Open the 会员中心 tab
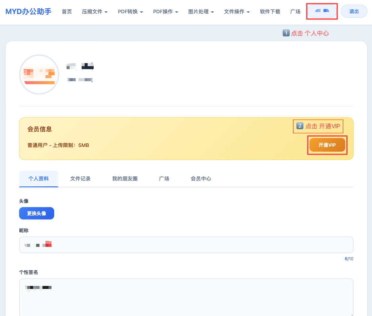Image resolution: width=372 pixels, height=316 pixels. pyautogui.click(x=201, y=179)
